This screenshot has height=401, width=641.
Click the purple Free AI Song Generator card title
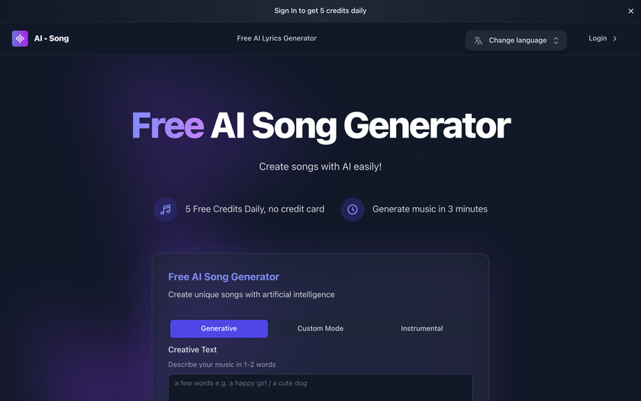pos(224,277)
